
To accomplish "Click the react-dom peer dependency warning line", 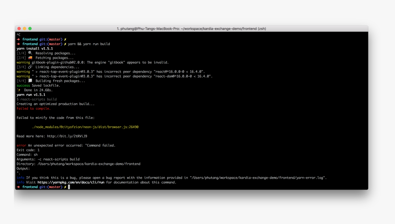I will click(x=114, y=76).
